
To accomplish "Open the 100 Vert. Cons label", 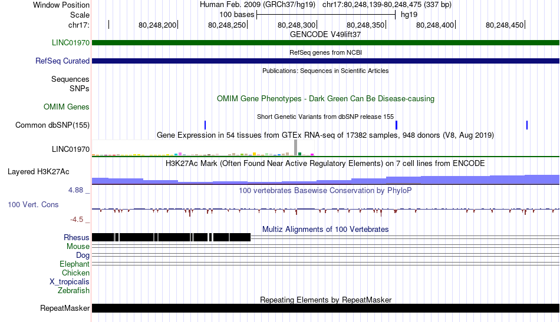I will pos(33,205).
